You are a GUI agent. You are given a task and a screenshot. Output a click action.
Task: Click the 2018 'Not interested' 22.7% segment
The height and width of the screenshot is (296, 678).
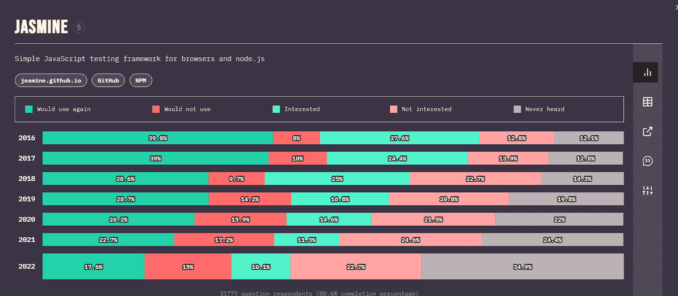pyautogui.click(x=475, y=179)
